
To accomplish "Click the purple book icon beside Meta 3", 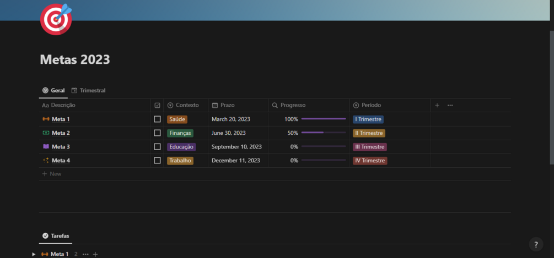I will (46, 147).
